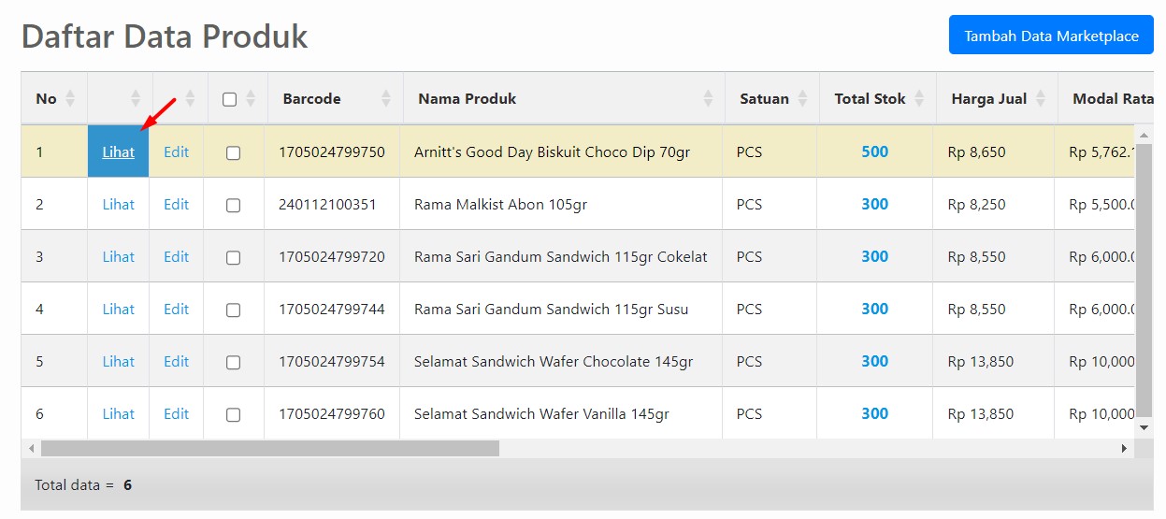Click Edit link for Rama Malkist Abon
1166x519 pixels.
pos(176,205)
